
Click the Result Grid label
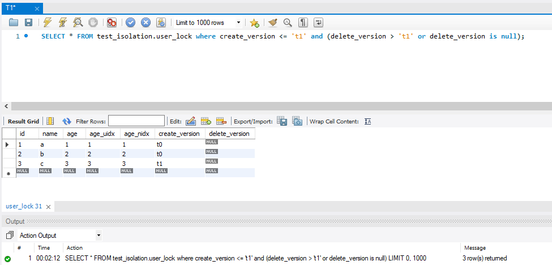click(24, 121)
